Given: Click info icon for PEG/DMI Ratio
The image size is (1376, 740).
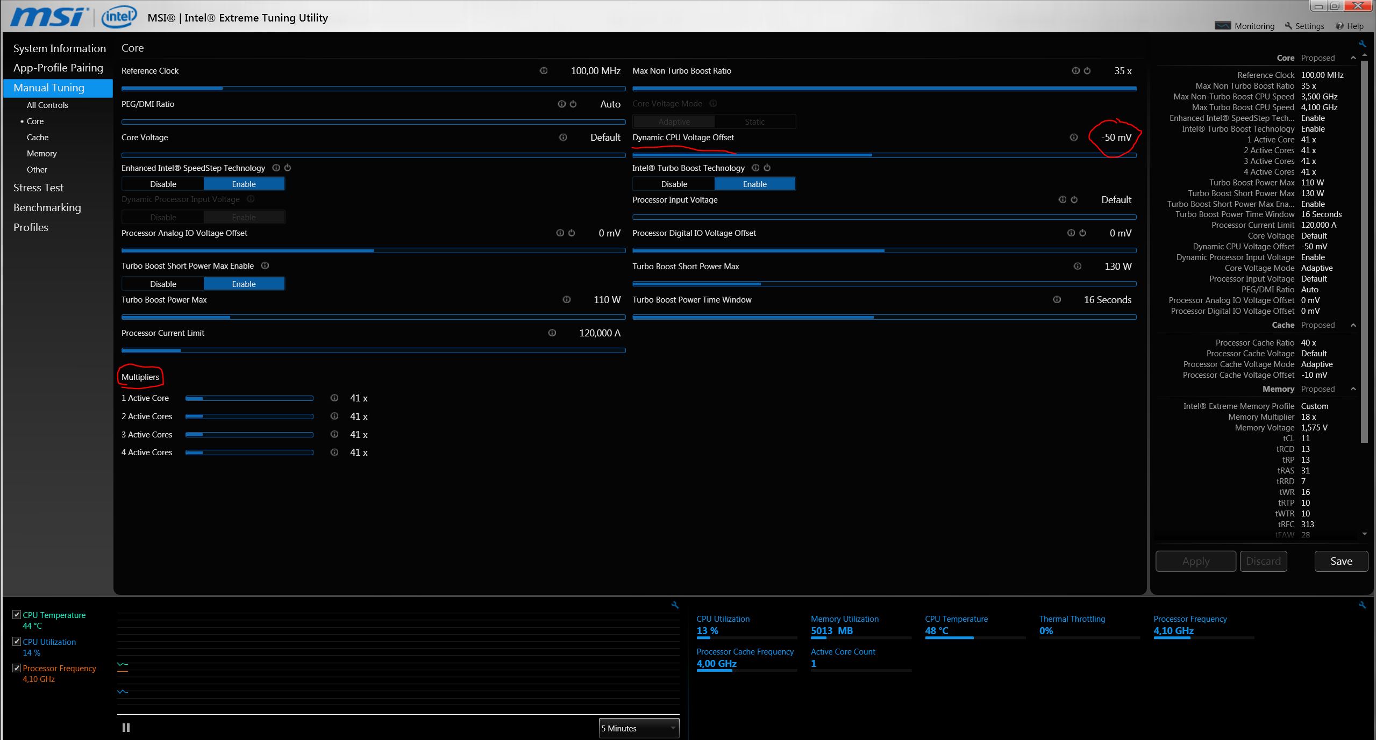Looking at the screenshot, I should click(561, 104).
